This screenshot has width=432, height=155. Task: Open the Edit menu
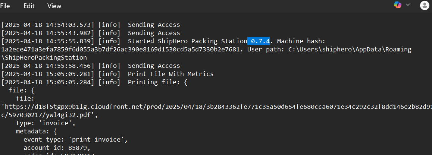(29, 6)
